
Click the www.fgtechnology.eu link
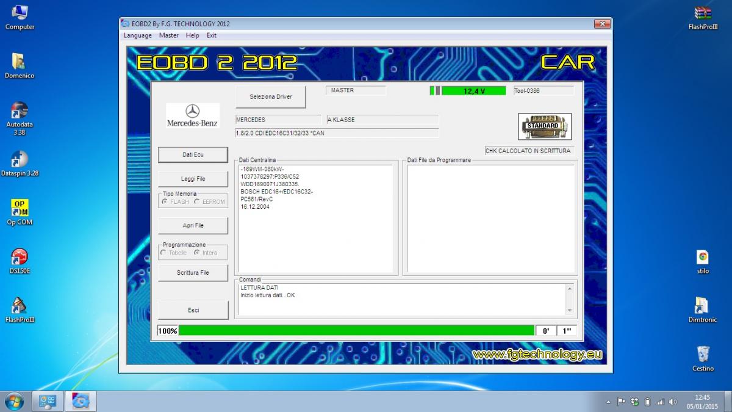coord(537,355)
